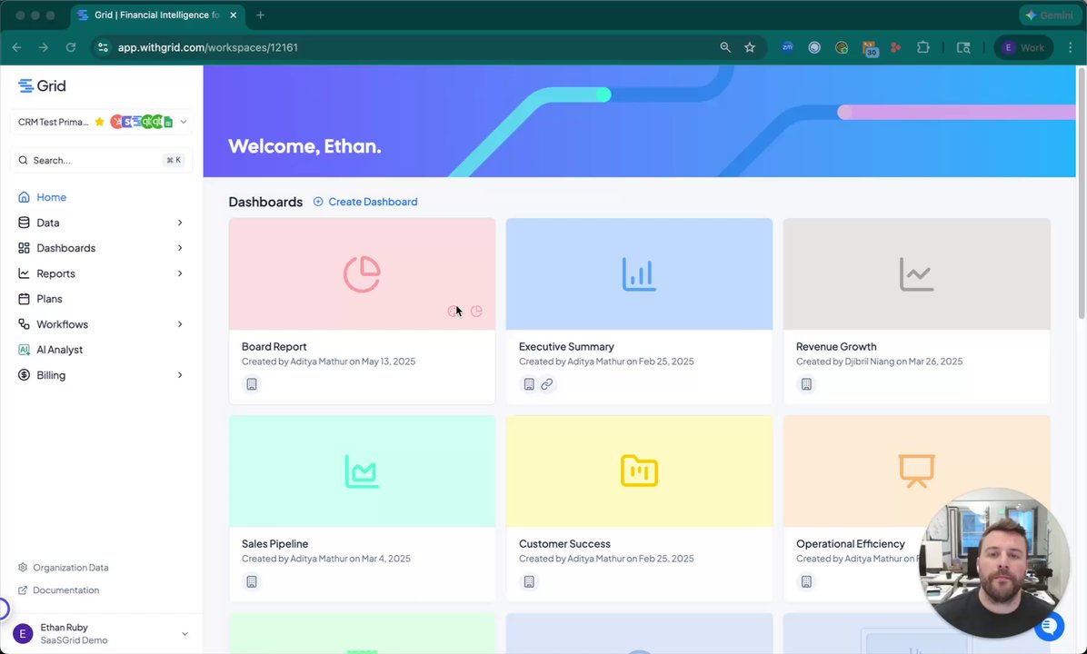Viewport: 1087px width, 654px height.
Task: Close the Grid browser tab
Action: coord(234,15)
